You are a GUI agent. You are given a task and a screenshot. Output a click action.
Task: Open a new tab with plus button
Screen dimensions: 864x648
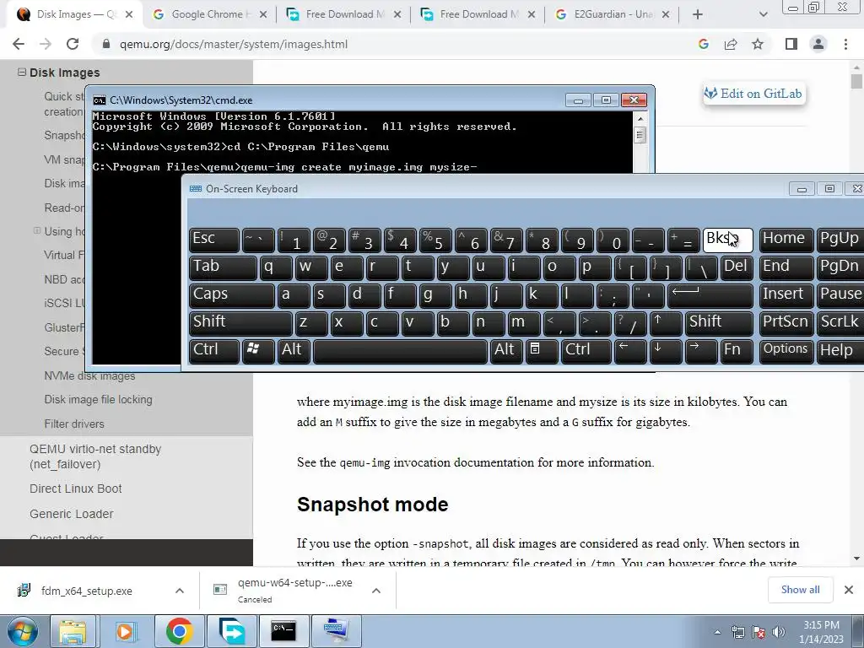pyautogui.click(x=698, y=14)
